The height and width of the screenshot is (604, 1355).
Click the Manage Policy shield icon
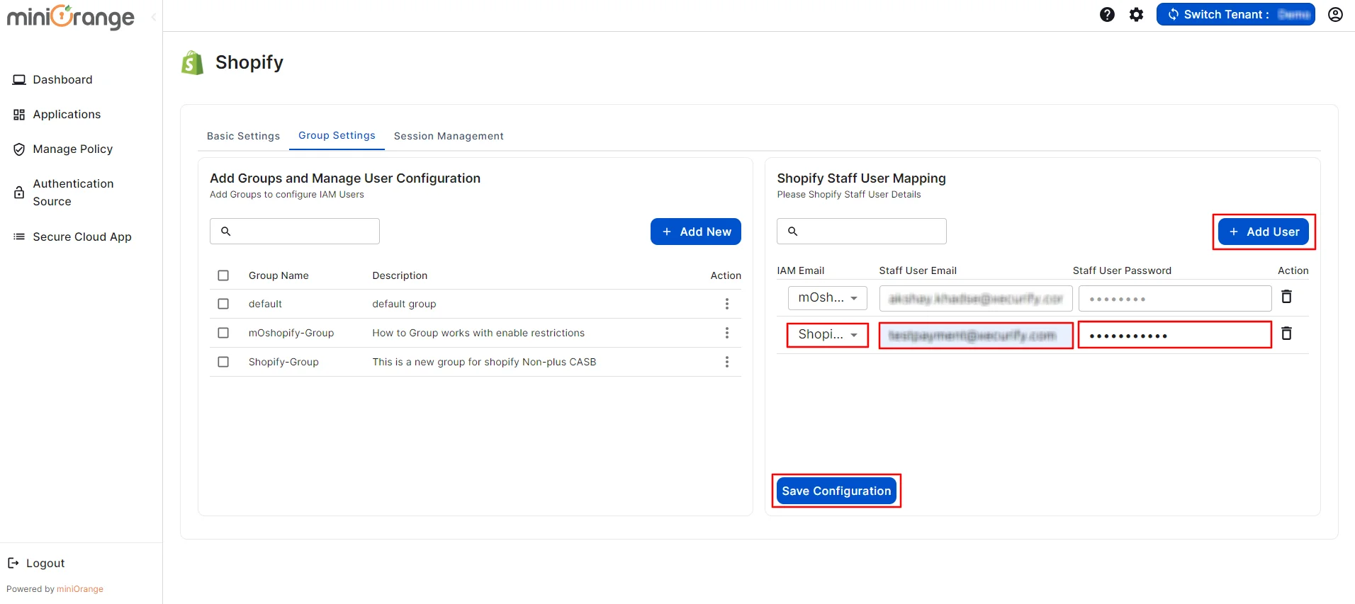tap(19, 149)
